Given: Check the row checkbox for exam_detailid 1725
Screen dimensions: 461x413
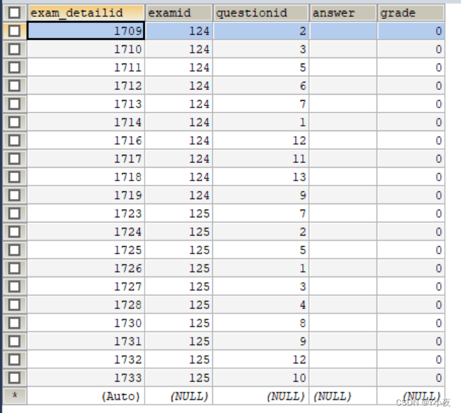Looking at the screenshot, I should [14, 250].
